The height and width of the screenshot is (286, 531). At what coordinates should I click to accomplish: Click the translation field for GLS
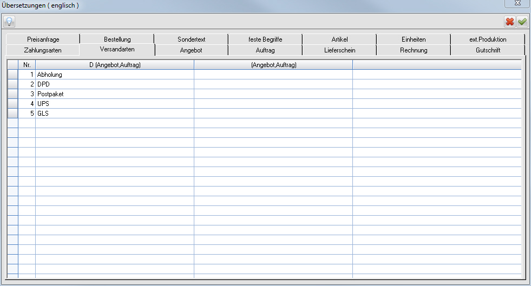click(x=273, y=113)
